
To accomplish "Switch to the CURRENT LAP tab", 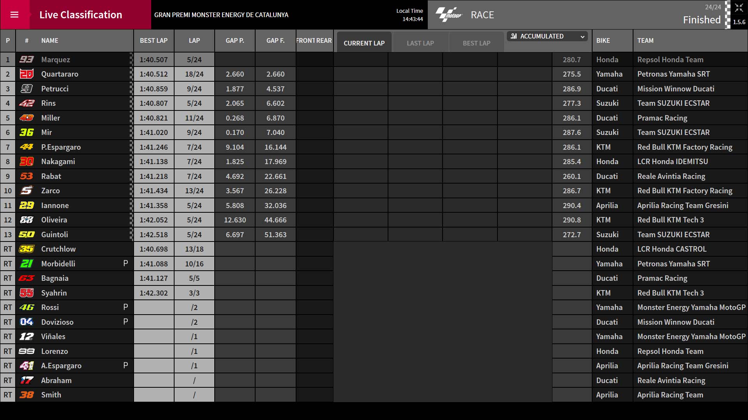I will [364, 43].
